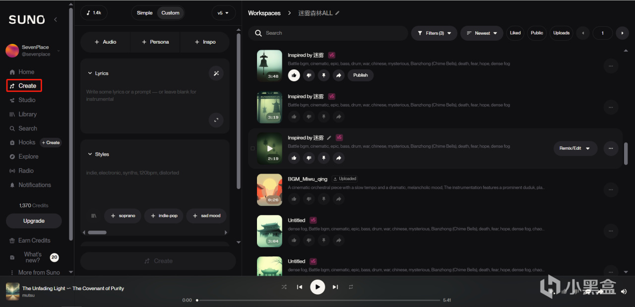The height and width of the screenshot is (307, 635).
Task: Collapse the Lyrics section
Action: click(98, 73)
